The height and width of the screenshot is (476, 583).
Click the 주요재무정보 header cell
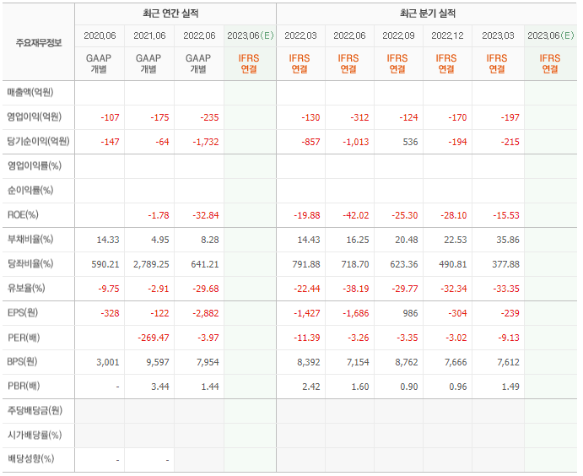tap(38, 43)
